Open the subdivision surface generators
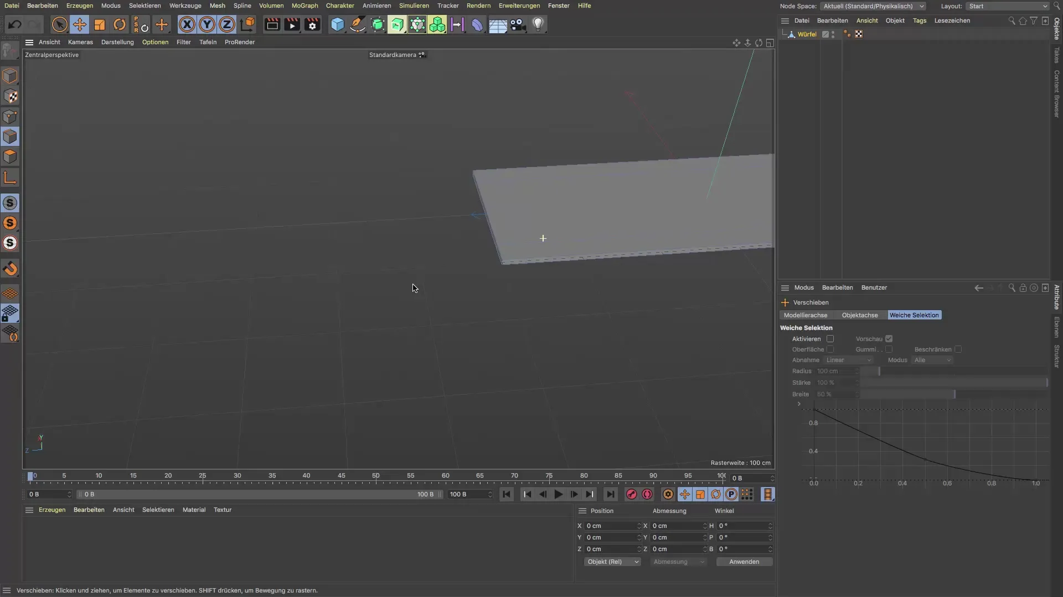This screenshot has width=1063, height=597. click(x=378, y=24)
